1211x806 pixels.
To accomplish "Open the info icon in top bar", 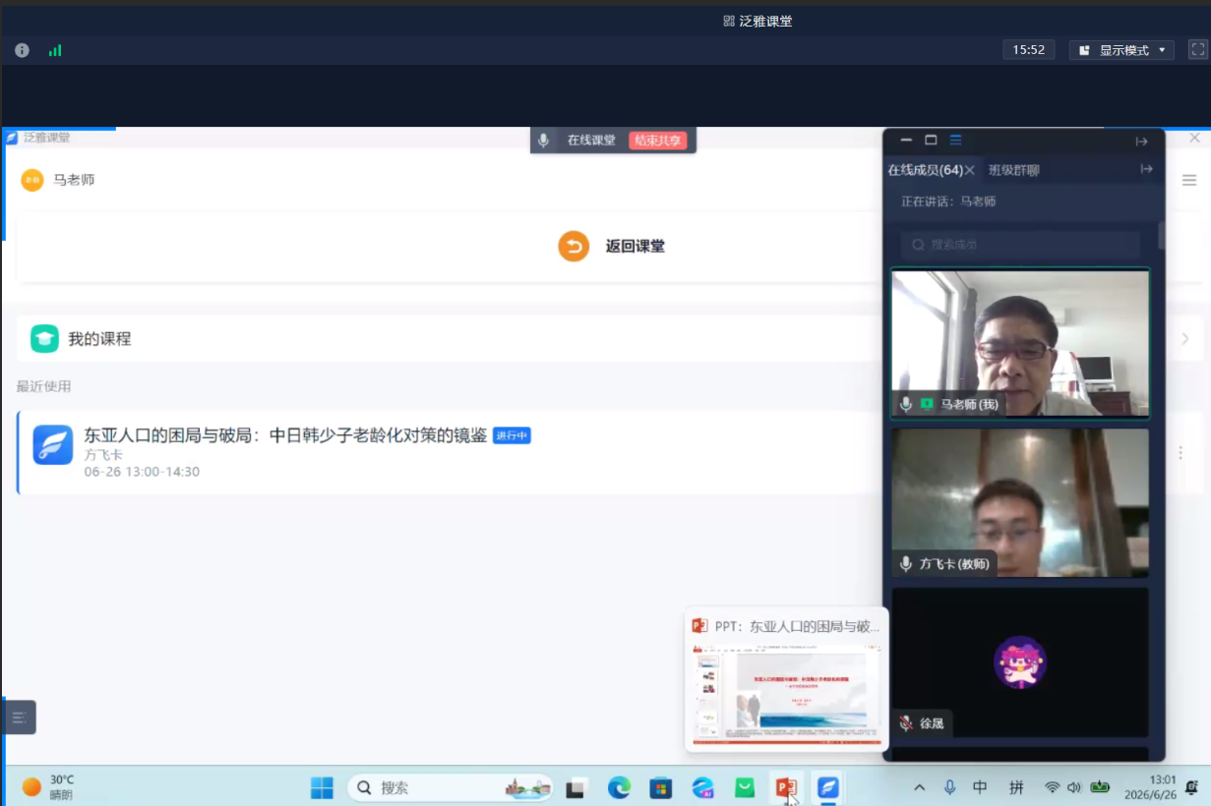I will (x=22, y=50).
